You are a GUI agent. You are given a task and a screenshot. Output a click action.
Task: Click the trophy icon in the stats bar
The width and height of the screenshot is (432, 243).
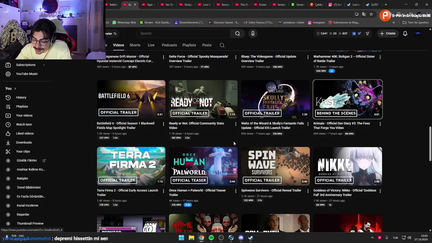coord(367,33)
